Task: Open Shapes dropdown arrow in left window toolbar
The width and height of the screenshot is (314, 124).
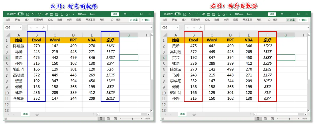Action: (69, 14)
